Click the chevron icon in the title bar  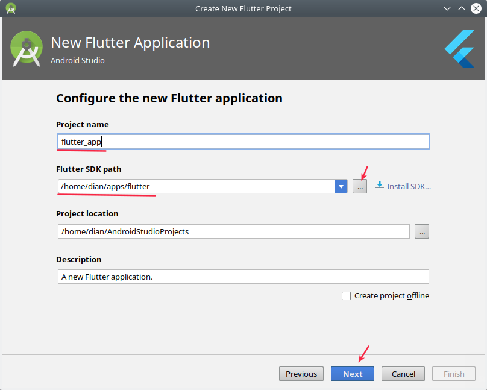click(x=447, y=8)
